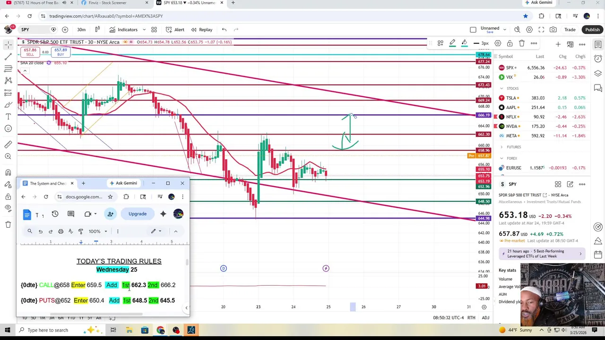Open the emoji icons tool
The height and width of the screenshot is (340, 605).
[x=8, y=128]
